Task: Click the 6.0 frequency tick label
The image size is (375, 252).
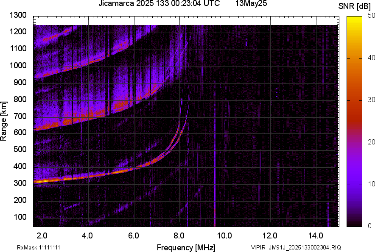Action: pyautogui.click(x=134, y=236)
